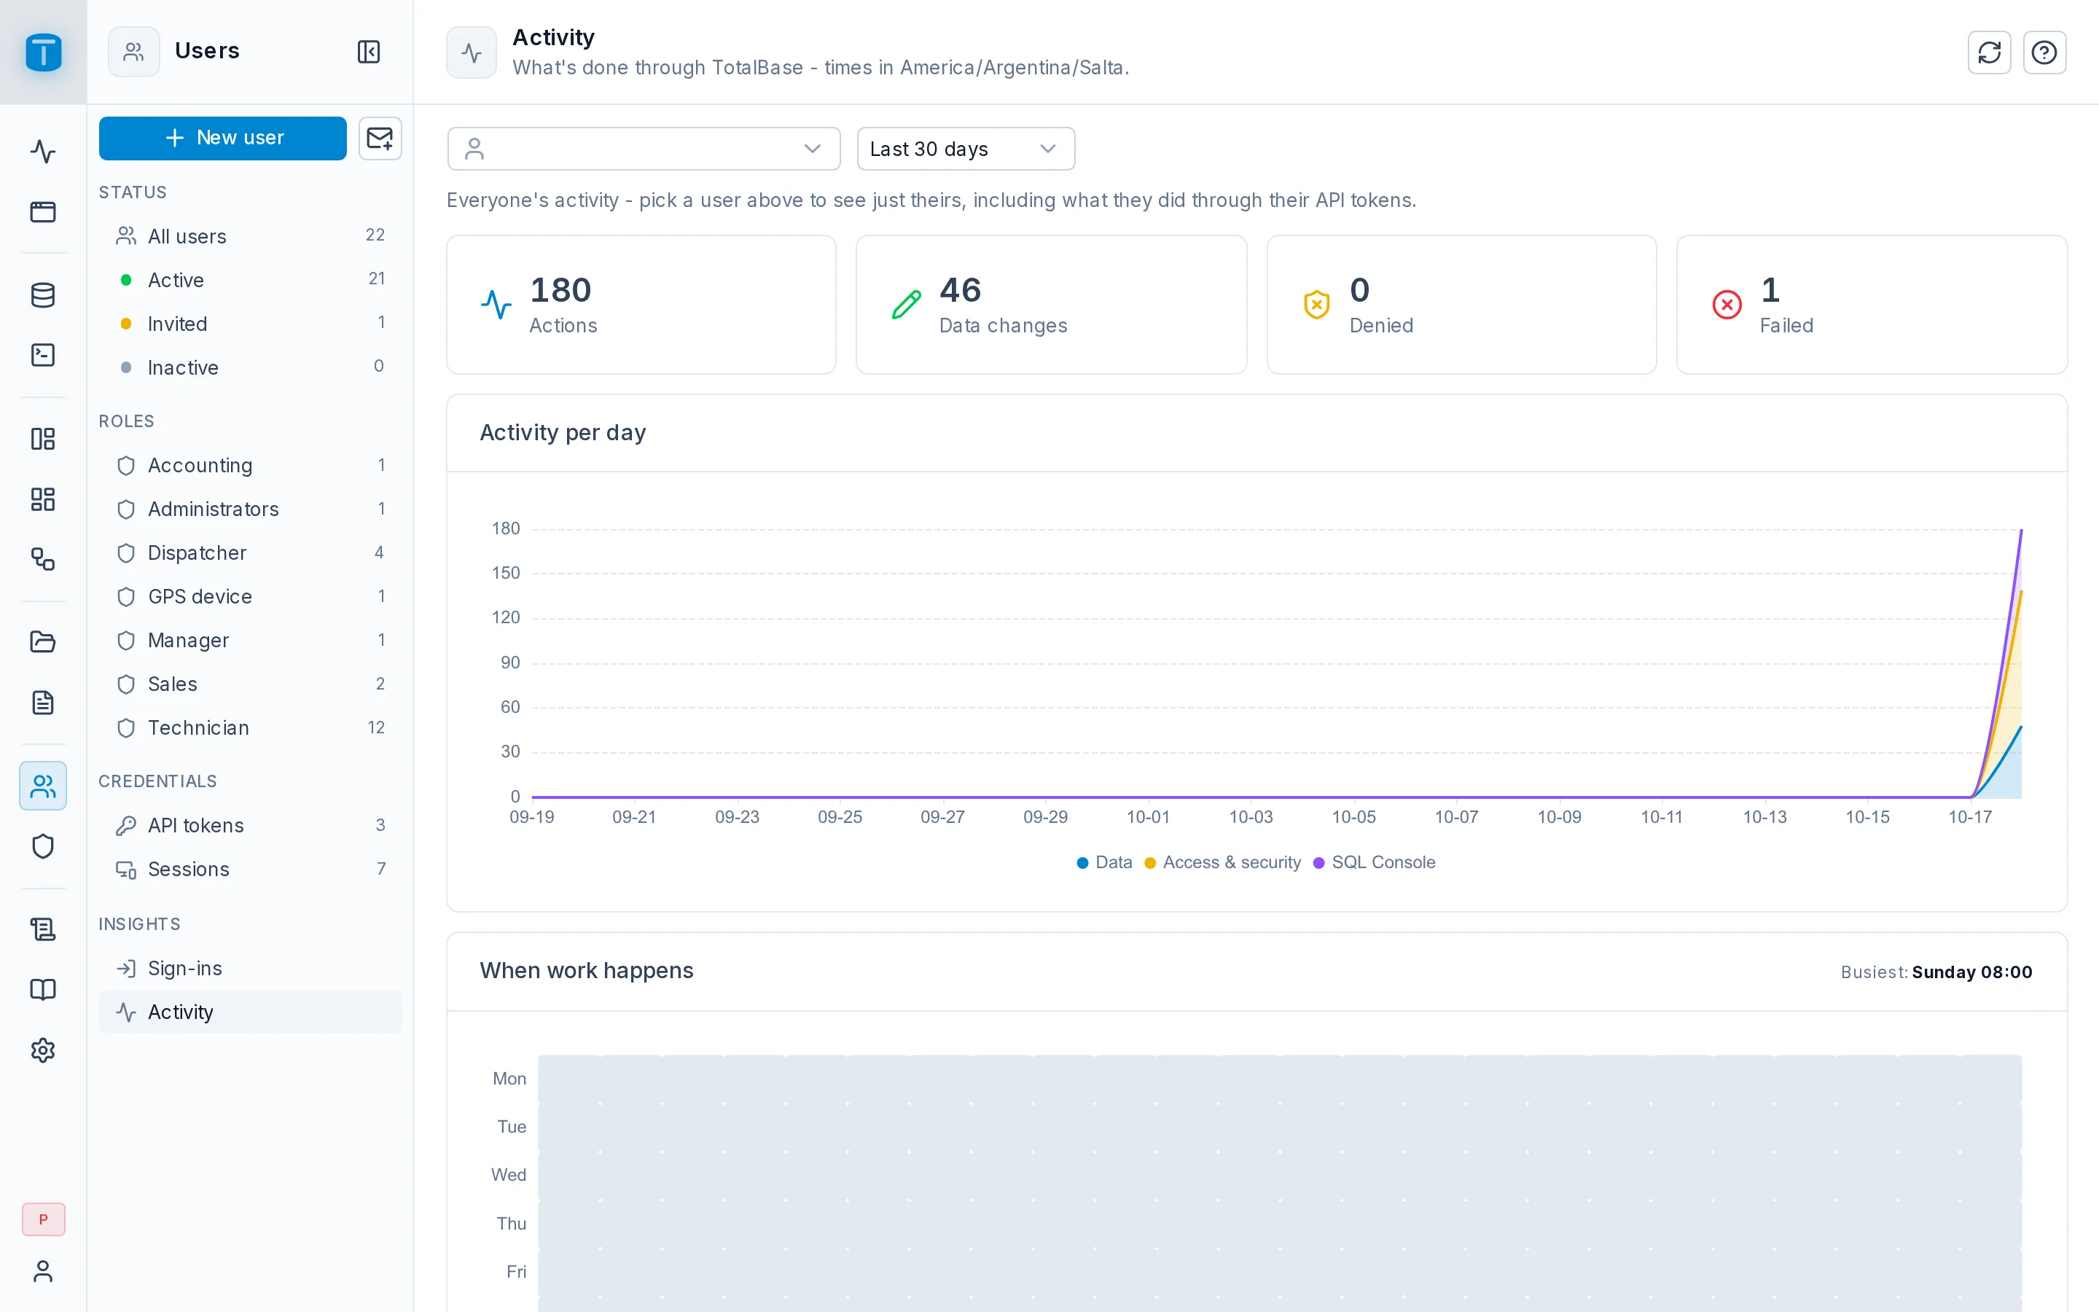2099x1312 pixels.
Task: Select the GPS device role
Action: [251, 596]
